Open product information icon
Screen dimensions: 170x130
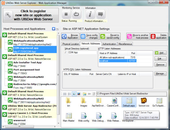click(x=90, y=14)
